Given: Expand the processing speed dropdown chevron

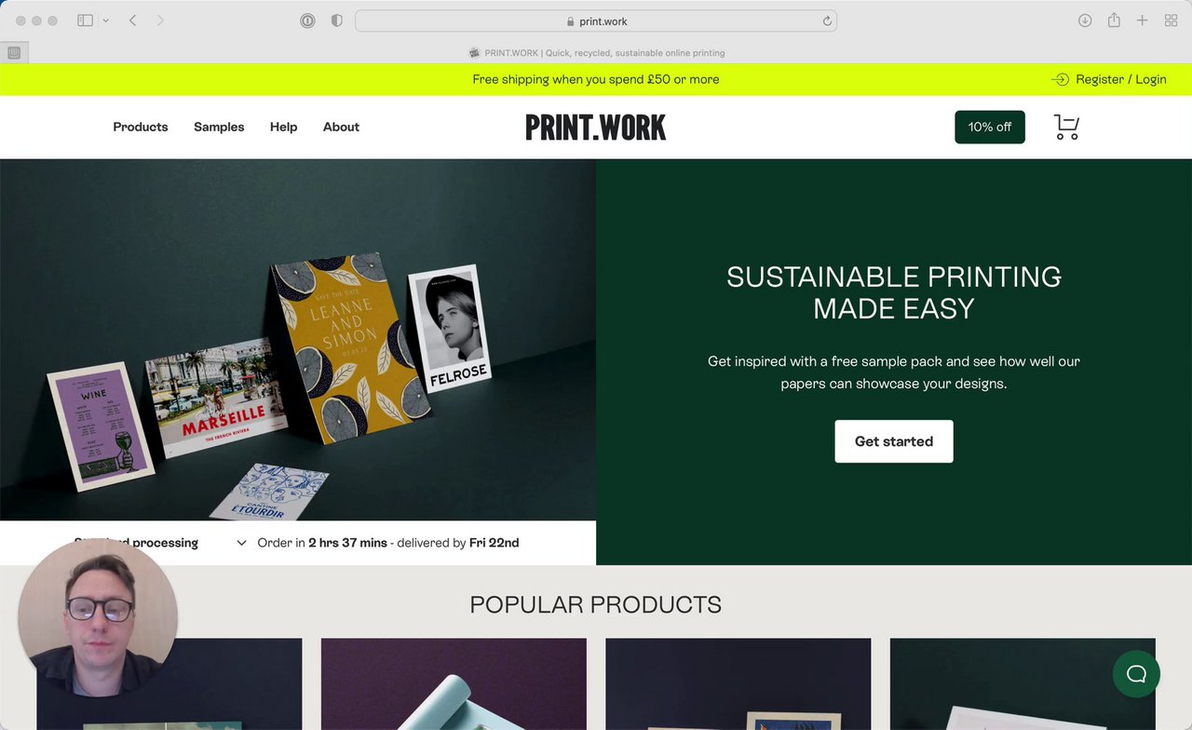Looking at the screenshot, I should [x=241, y=543].
